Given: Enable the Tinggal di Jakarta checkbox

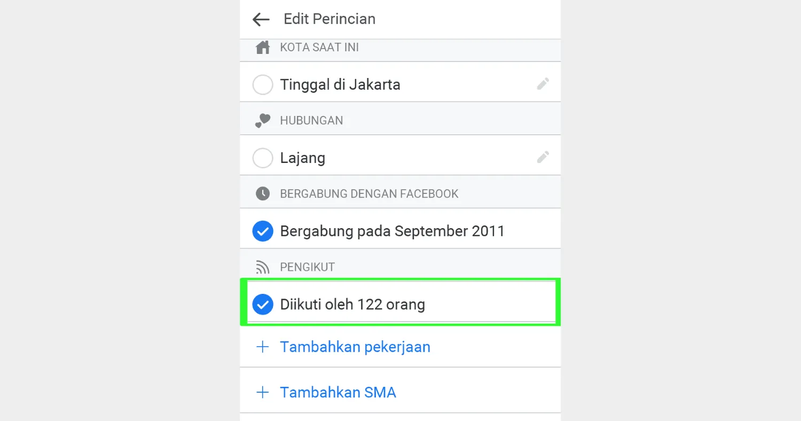Looking at the screenshot, I should click(x=263, y=85).
